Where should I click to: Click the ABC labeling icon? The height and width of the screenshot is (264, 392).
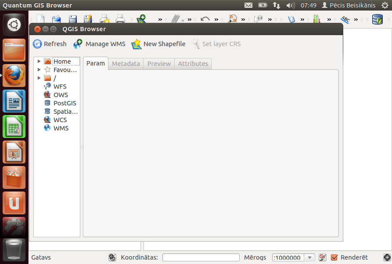tap(345, 19)
